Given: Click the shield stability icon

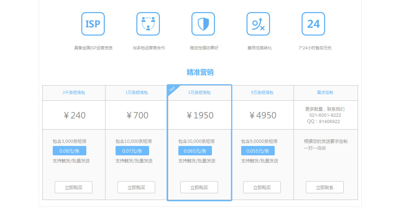Looking at the screenshot, I should coord(203,24).
